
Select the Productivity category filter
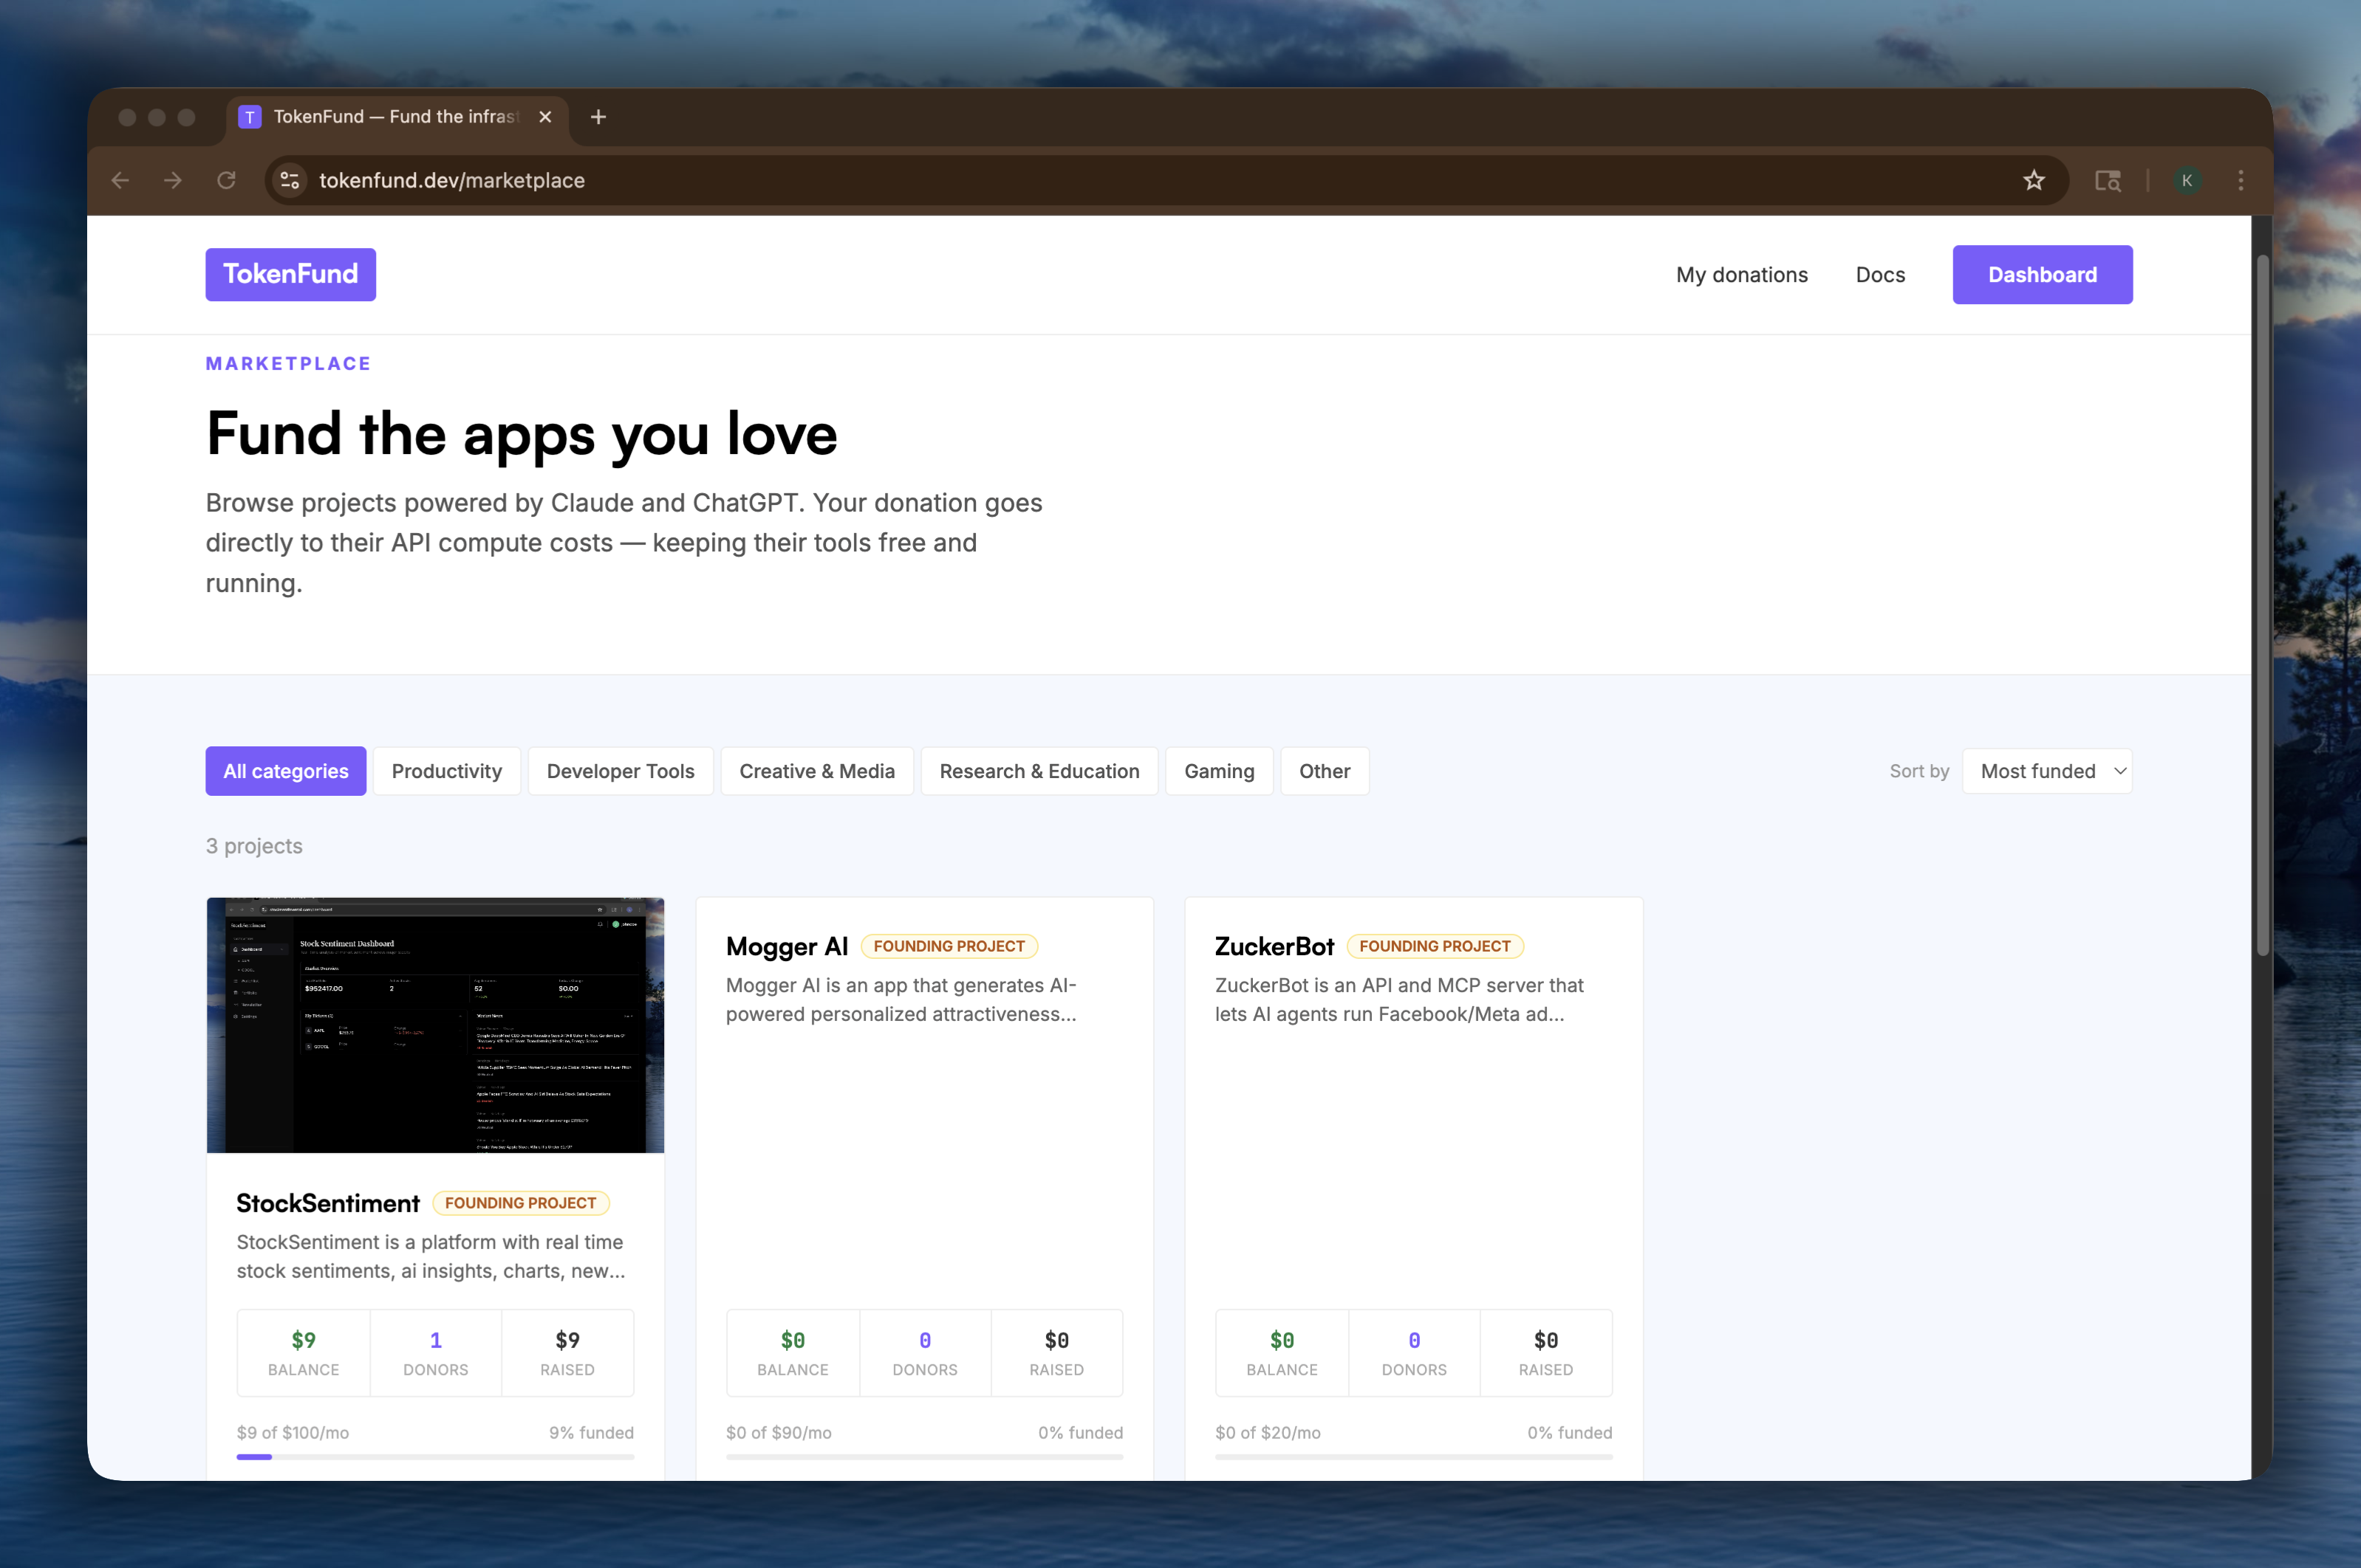pos(447,770)
